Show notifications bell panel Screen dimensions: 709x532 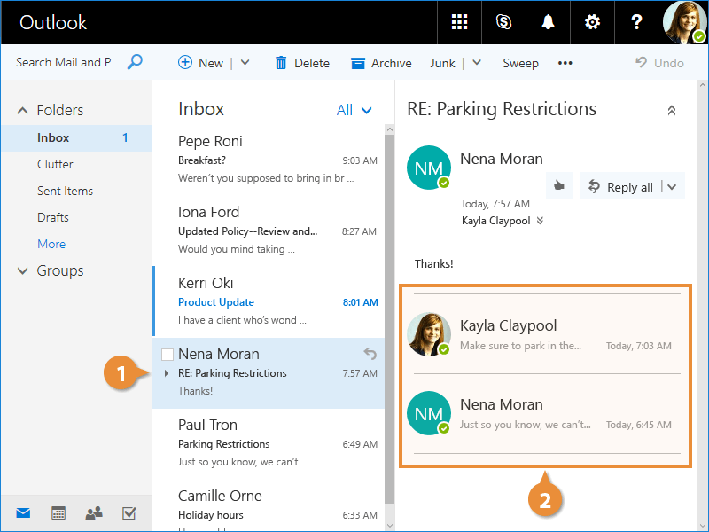(x=548, y=22)
